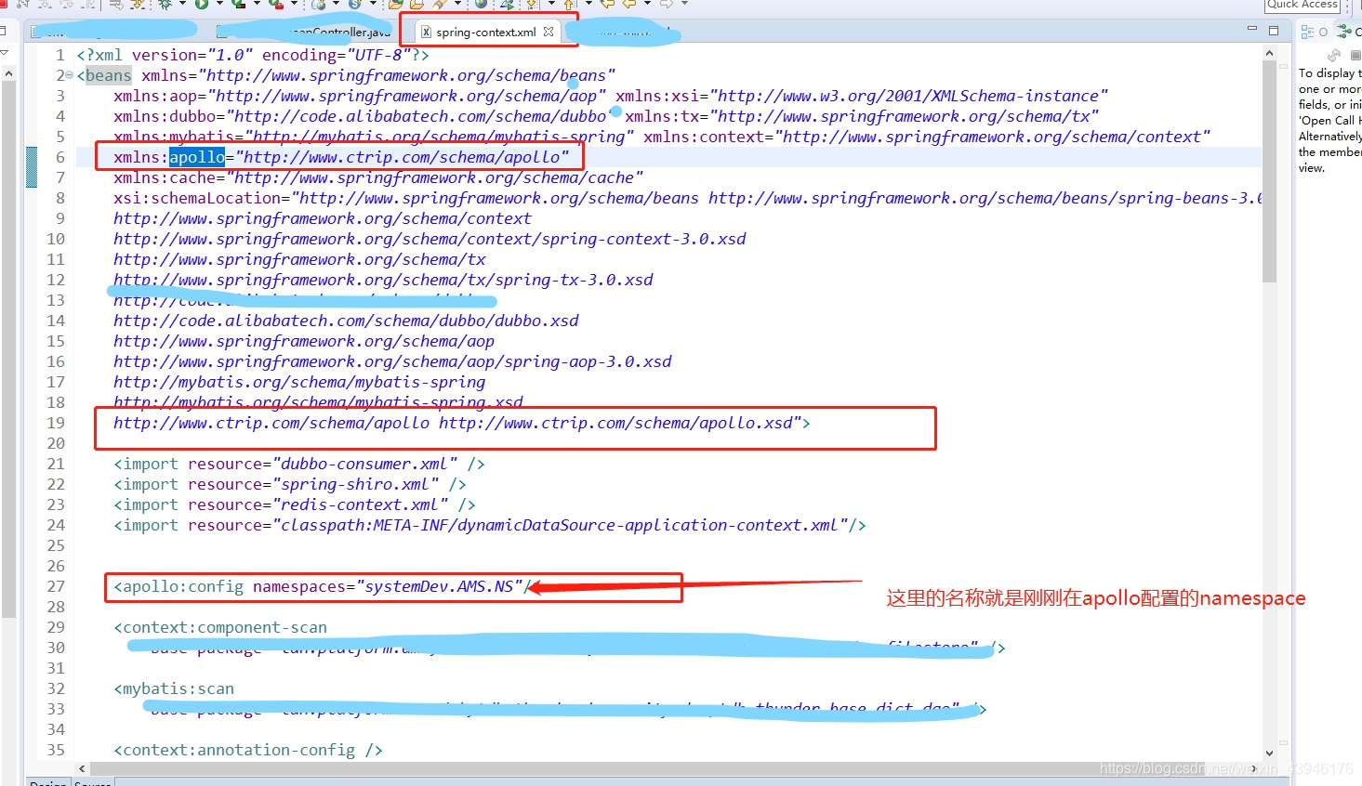Refresh the Call Hierarchy view
The height and width of the screenshot is (786, 1362).
tap(1334, 55)
